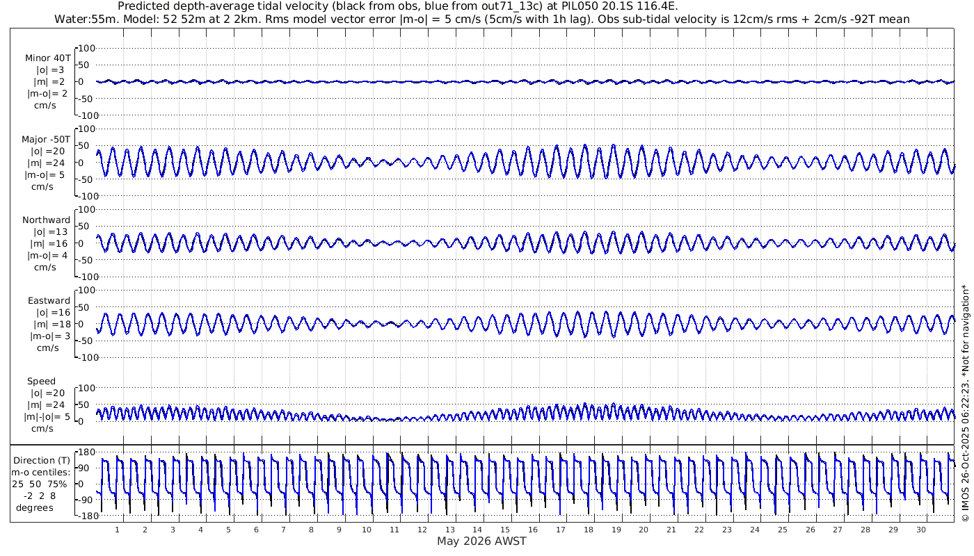Click the 'cm/s' unit under Speed
This screenshot has width=974, height=556.
coord(42,428)
